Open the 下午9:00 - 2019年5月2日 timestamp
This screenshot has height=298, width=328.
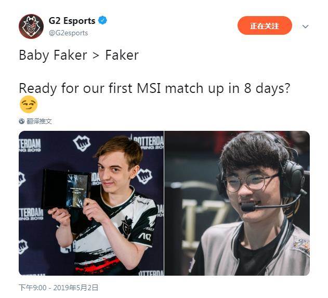click(x=58, y=288)
